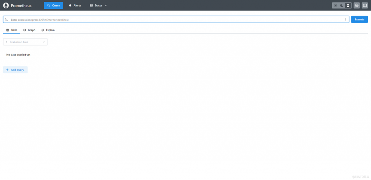Image resolution: width=371 pixels, height=180 pixels.
Task: Enable dark theme with moon icon
Action: click(342, 5)
